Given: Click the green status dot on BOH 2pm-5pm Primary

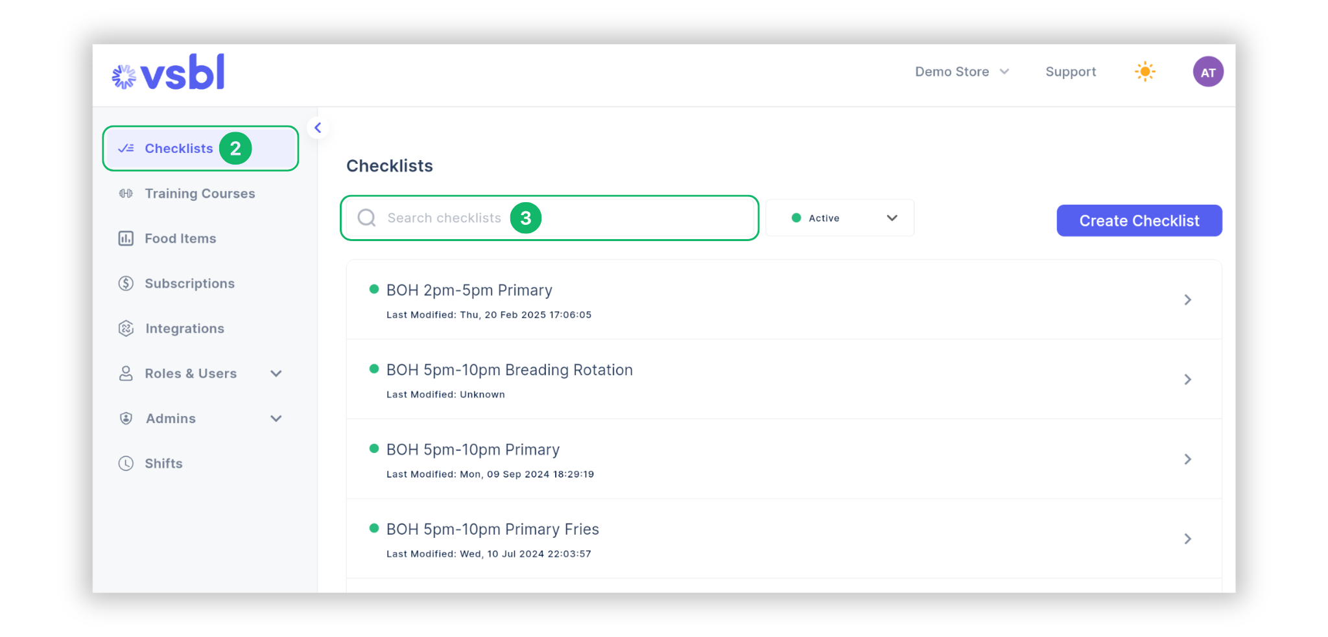Looking at the screenshot, I should [x=373, y=290].
